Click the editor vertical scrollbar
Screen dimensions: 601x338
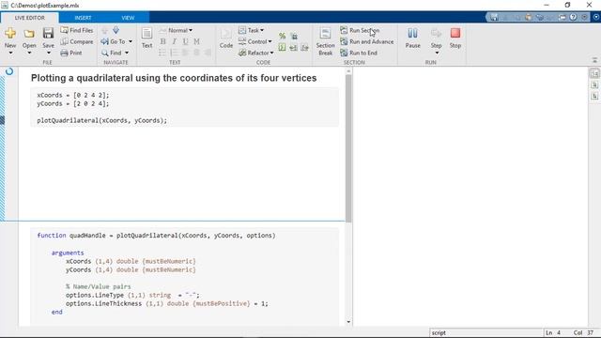tap(348, 148)
